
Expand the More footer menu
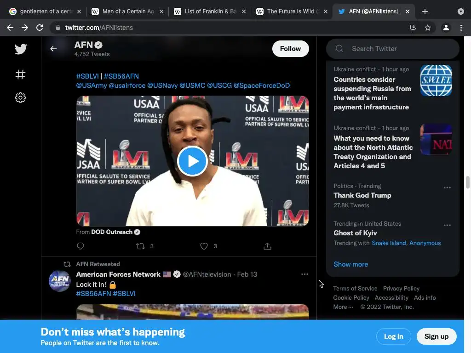pos(343,307)
